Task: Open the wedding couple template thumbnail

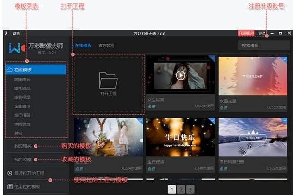Action: point(109,137)
